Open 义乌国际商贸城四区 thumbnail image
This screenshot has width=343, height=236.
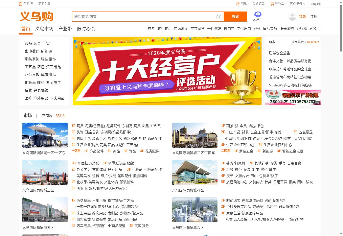pos(195,172)
